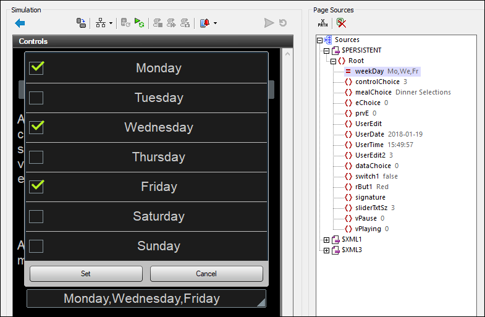Click the icon with the red X

pos(341,23)
